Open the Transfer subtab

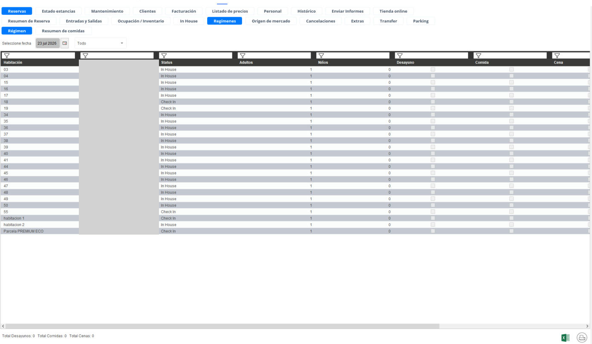click(x=389, y=21)
